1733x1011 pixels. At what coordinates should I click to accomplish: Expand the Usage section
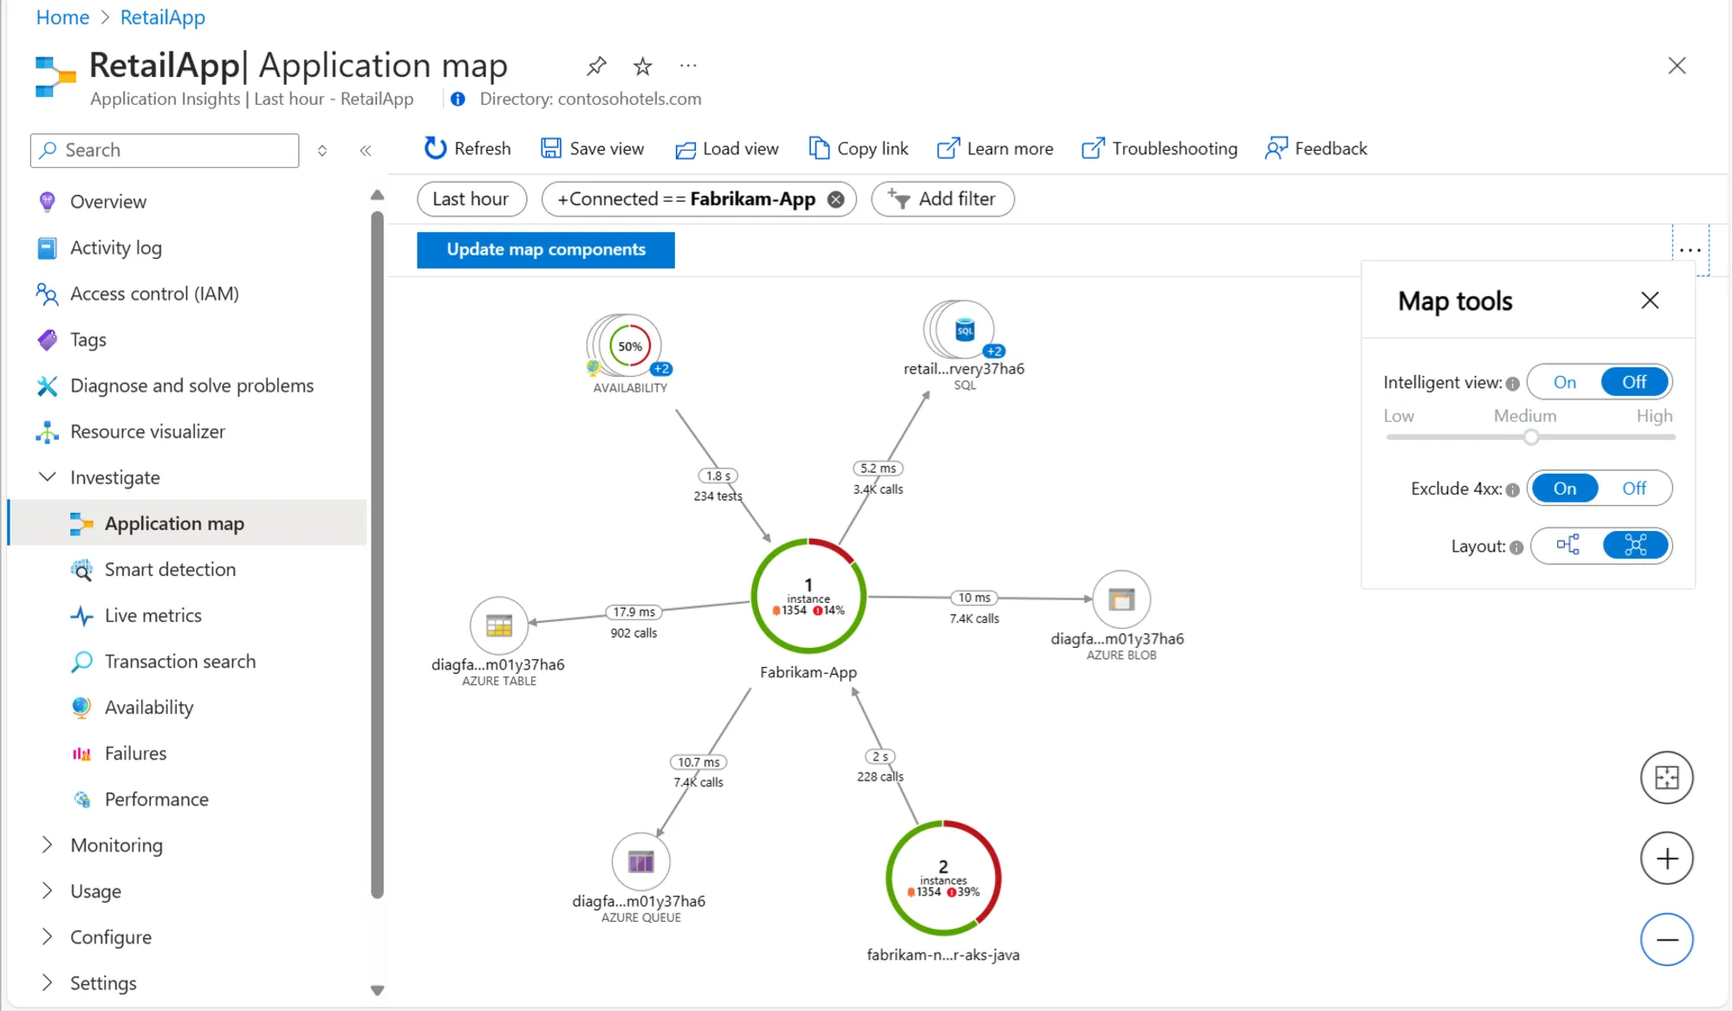click(48, 891)
